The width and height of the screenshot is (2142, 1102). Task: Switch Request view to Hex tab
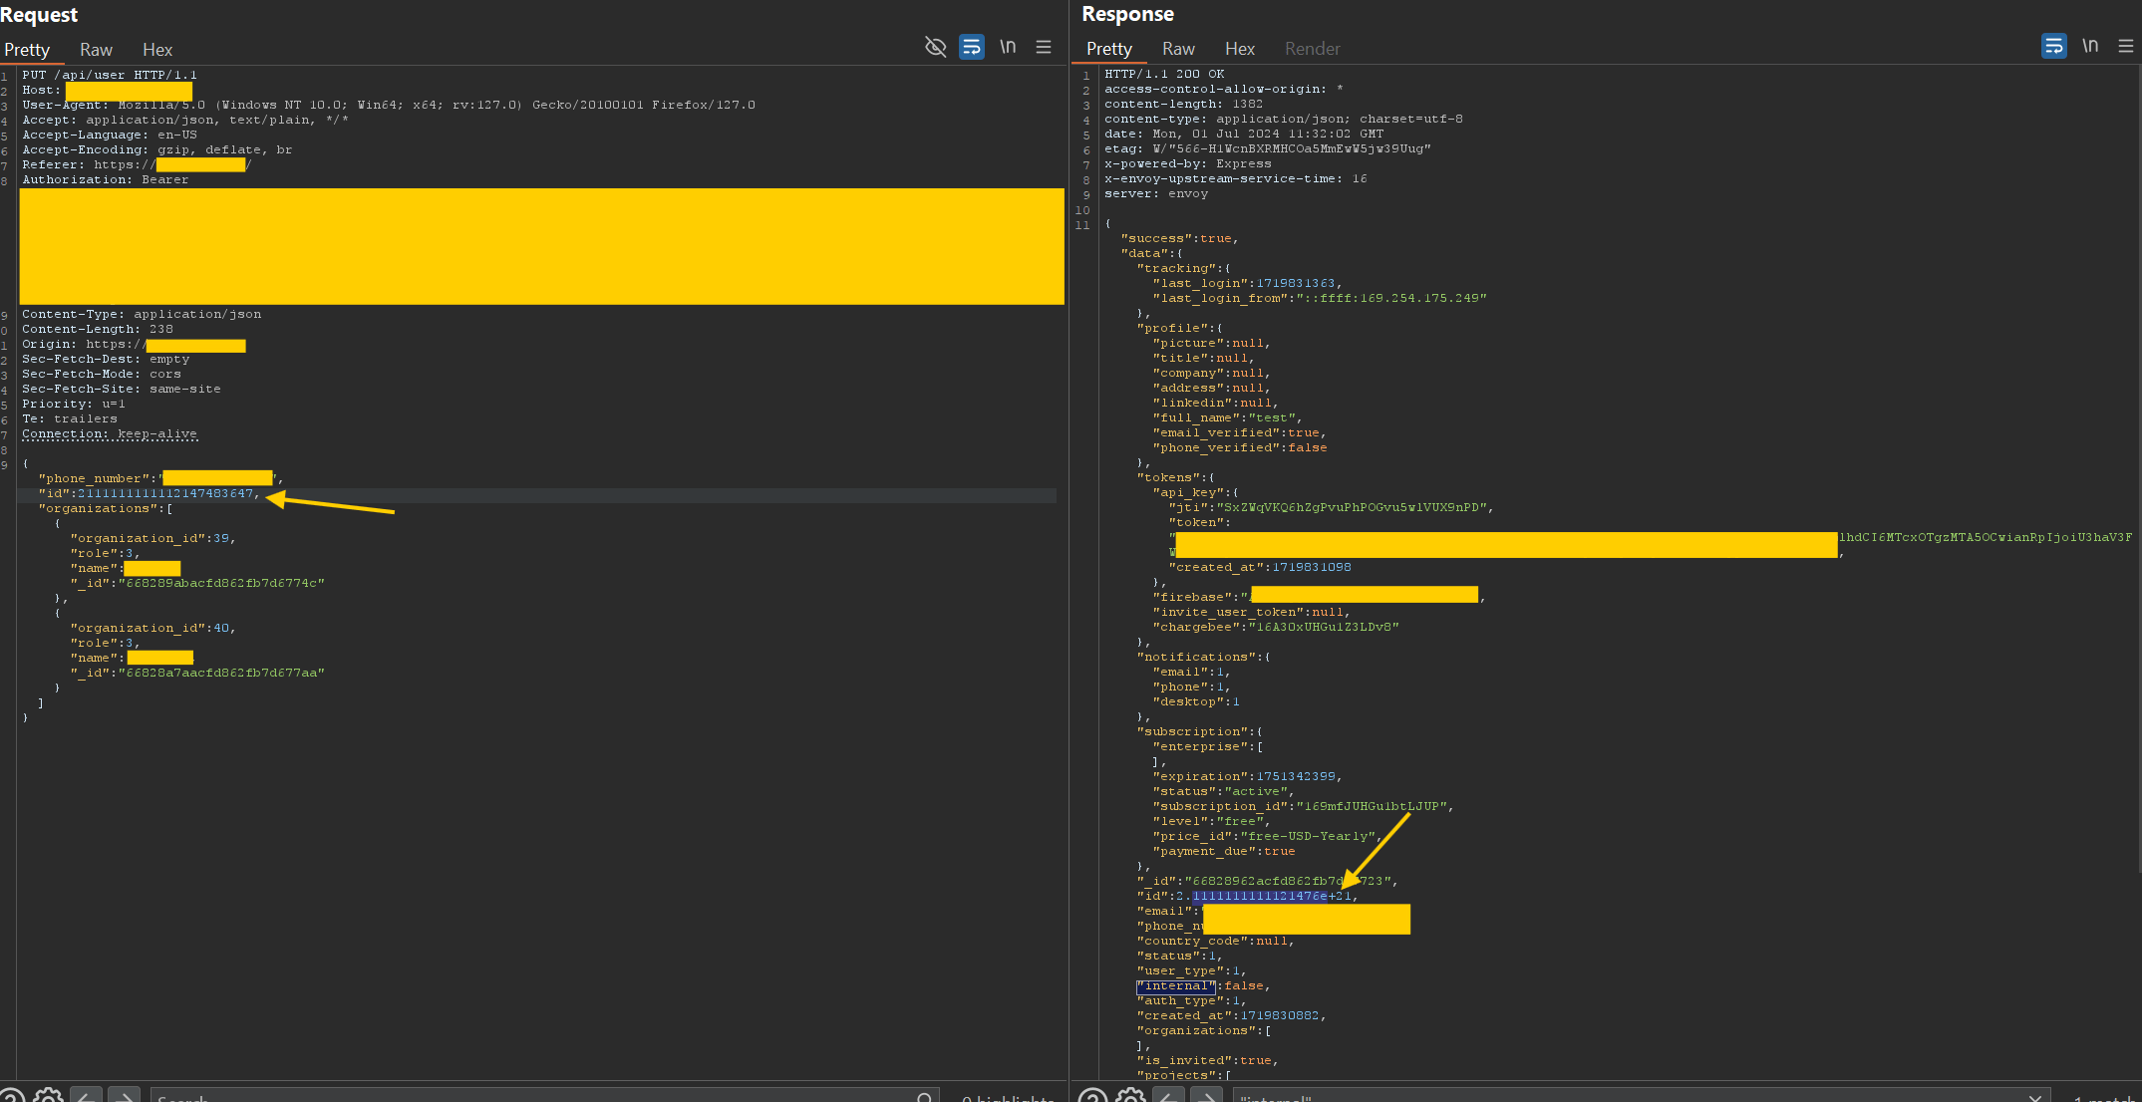tap(156, 50)
